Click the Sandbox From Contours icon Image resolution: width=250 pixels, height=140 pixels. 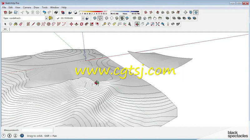point(146,12)
